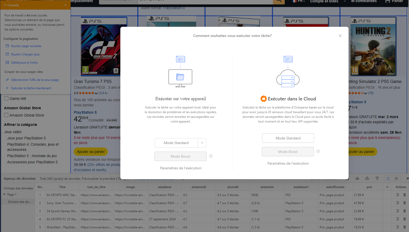Select price cell 22,98 €
The height and width of the screenshot is (232, 409).
point(368,211)
